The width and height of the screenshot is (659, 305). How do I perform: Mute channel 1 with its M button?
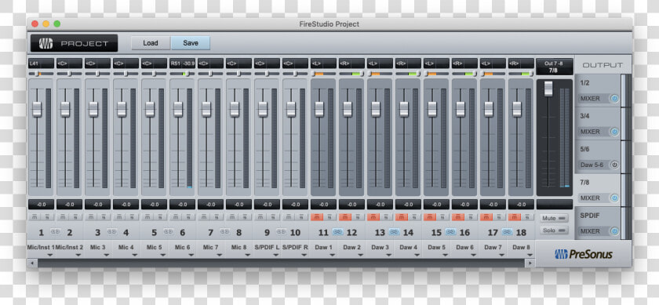click(x=35, y=216)
